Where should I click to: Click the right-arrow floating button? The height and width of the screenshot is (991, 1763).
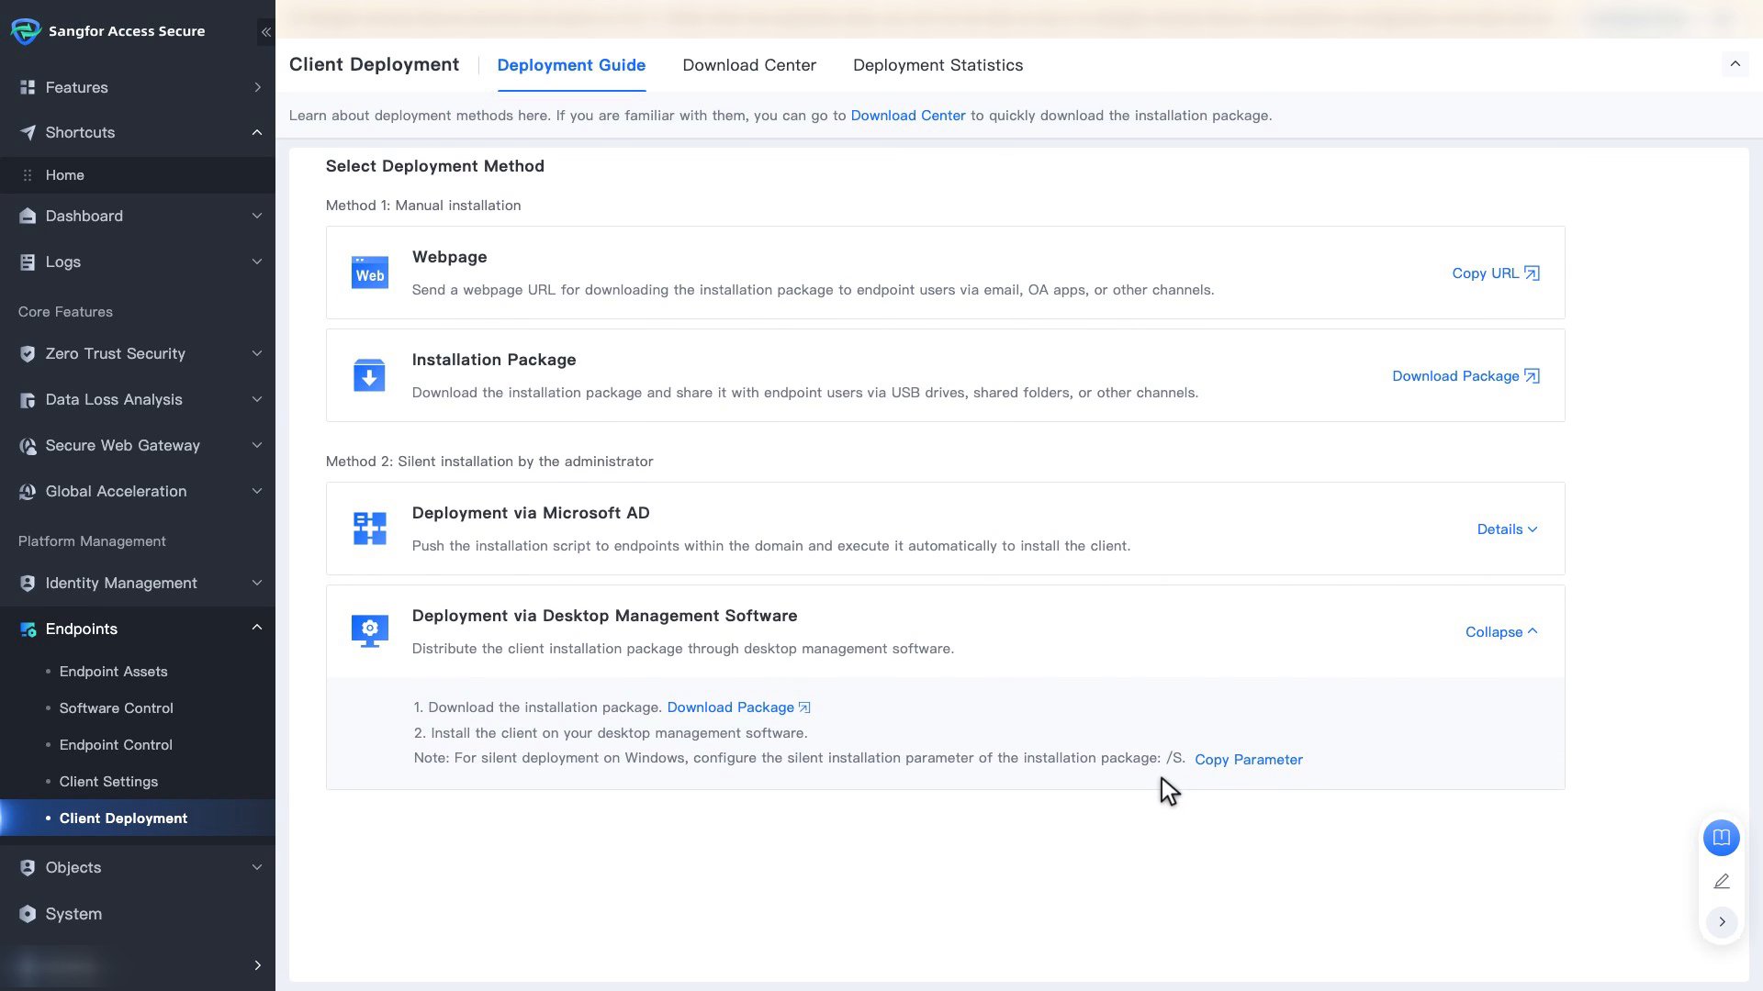pos(1722,921)
